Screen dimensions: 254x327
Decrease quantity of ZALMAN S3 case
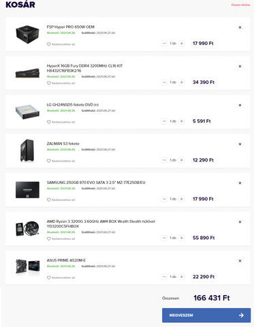coord(164,160)
